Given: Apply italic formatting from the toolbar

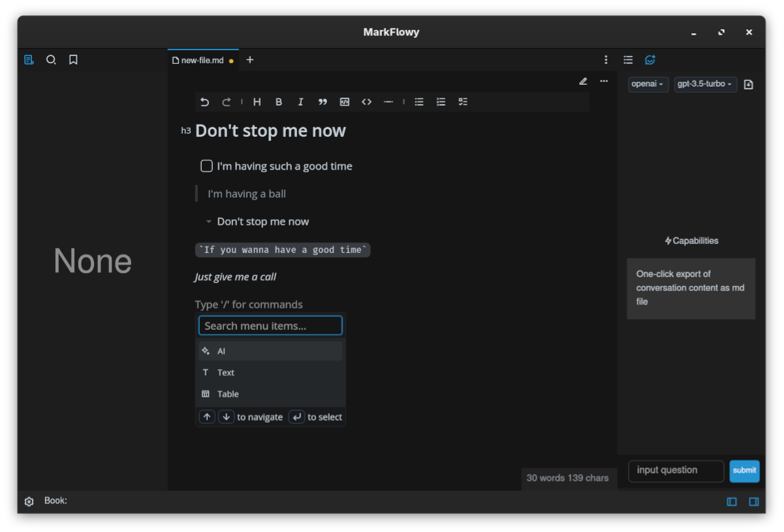Looking at the screenshot, I should pyautogui.click(x=300, y=102).
